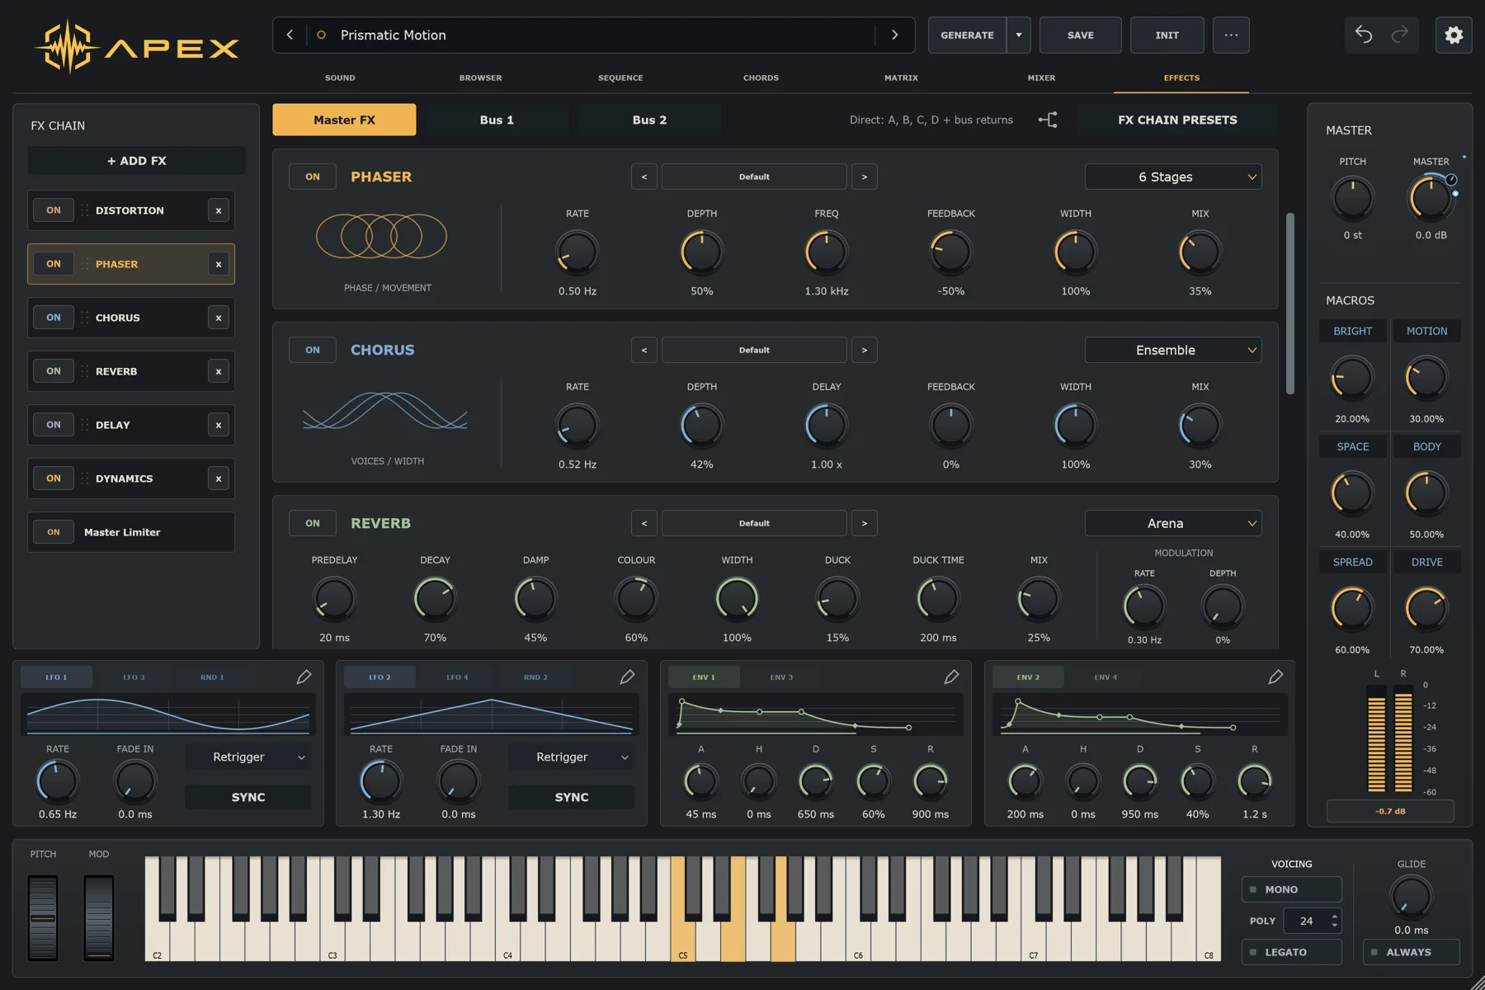Open the Ensemble chorus type dropdown
Viewport: 1485px width, 990px height.
1172,350
